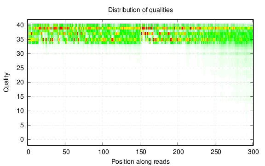Click y-axis tick label 20
The image size is (265, 166).
20,83
